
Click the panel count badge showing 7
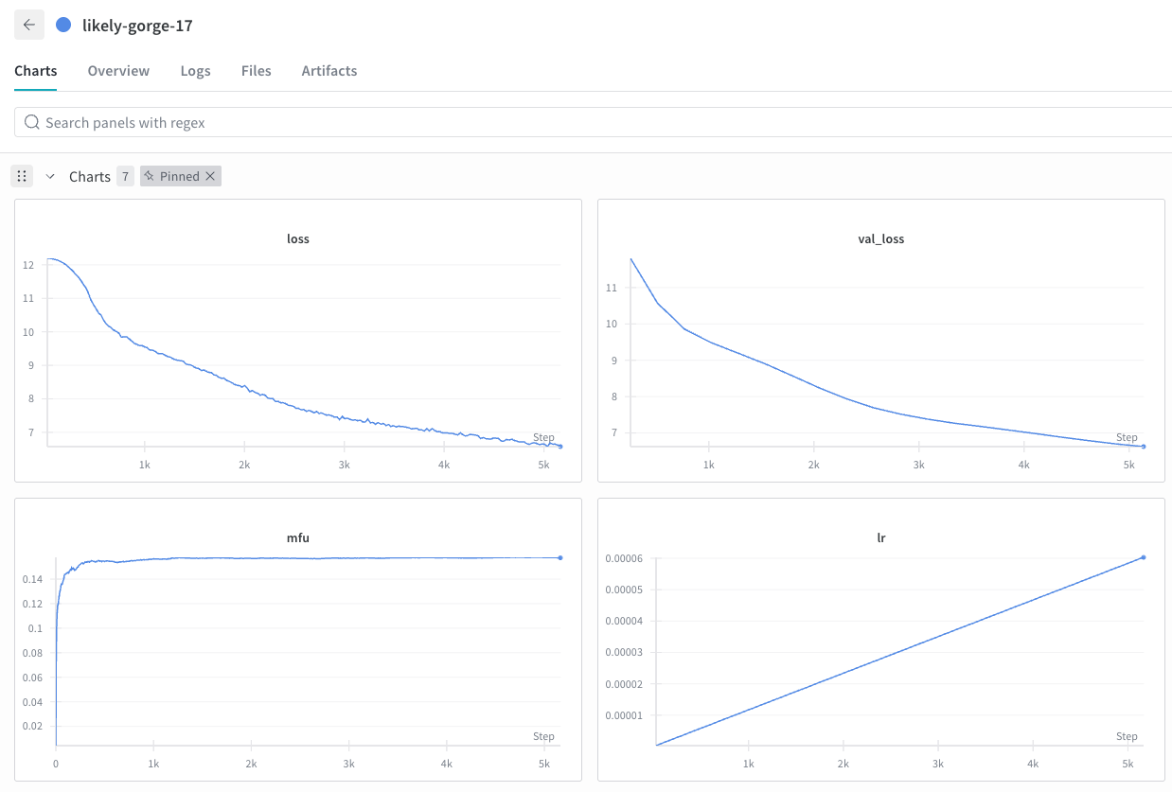(x=125, y=176)
